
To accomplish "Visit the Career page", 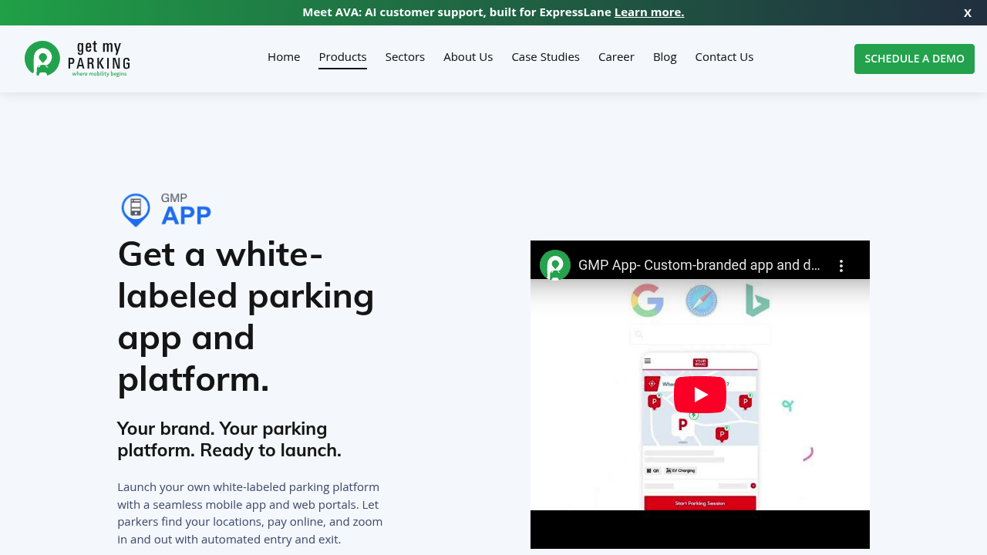I will (x=616, y=57).
